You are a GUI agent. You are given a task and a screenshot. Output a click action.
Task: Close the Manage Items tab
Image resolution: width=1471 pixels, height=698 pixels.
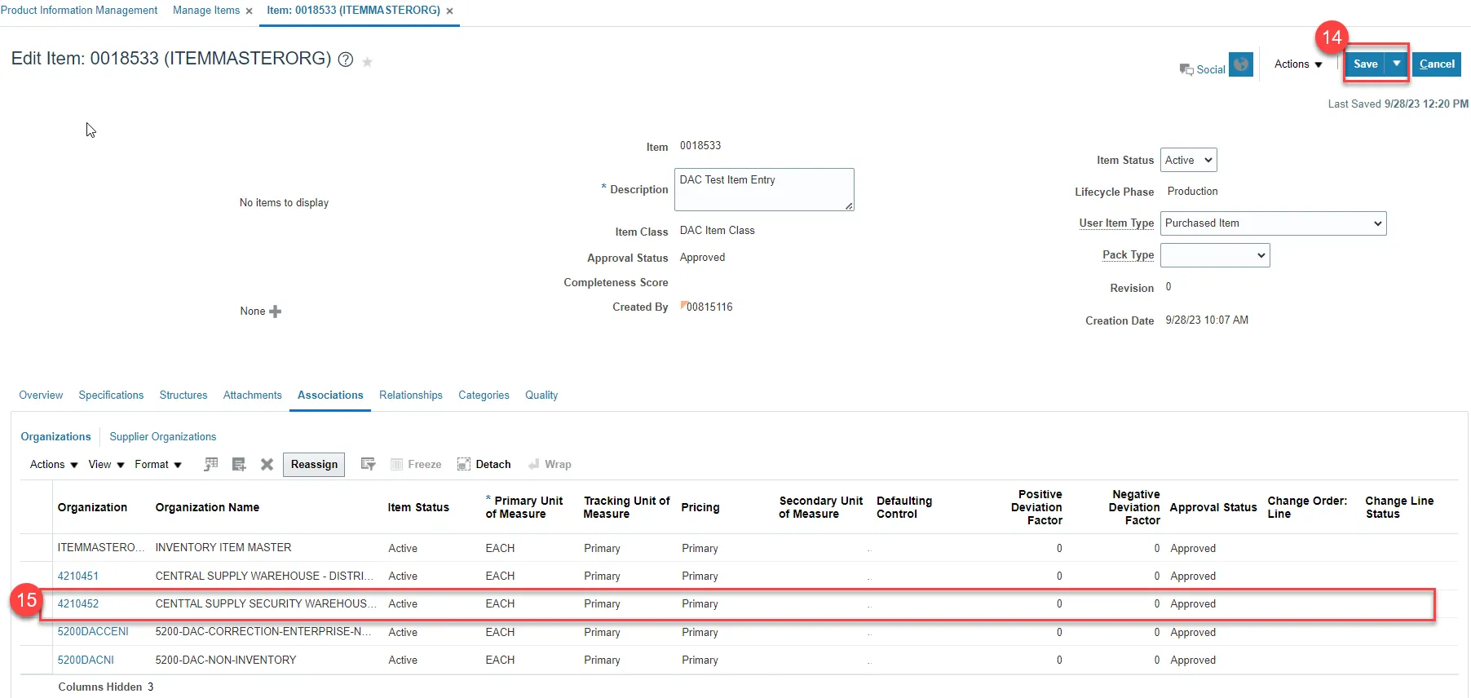coord(250,11)
